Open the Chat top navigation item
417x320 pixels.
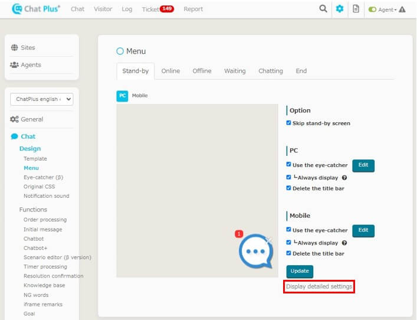coord(77,9)
